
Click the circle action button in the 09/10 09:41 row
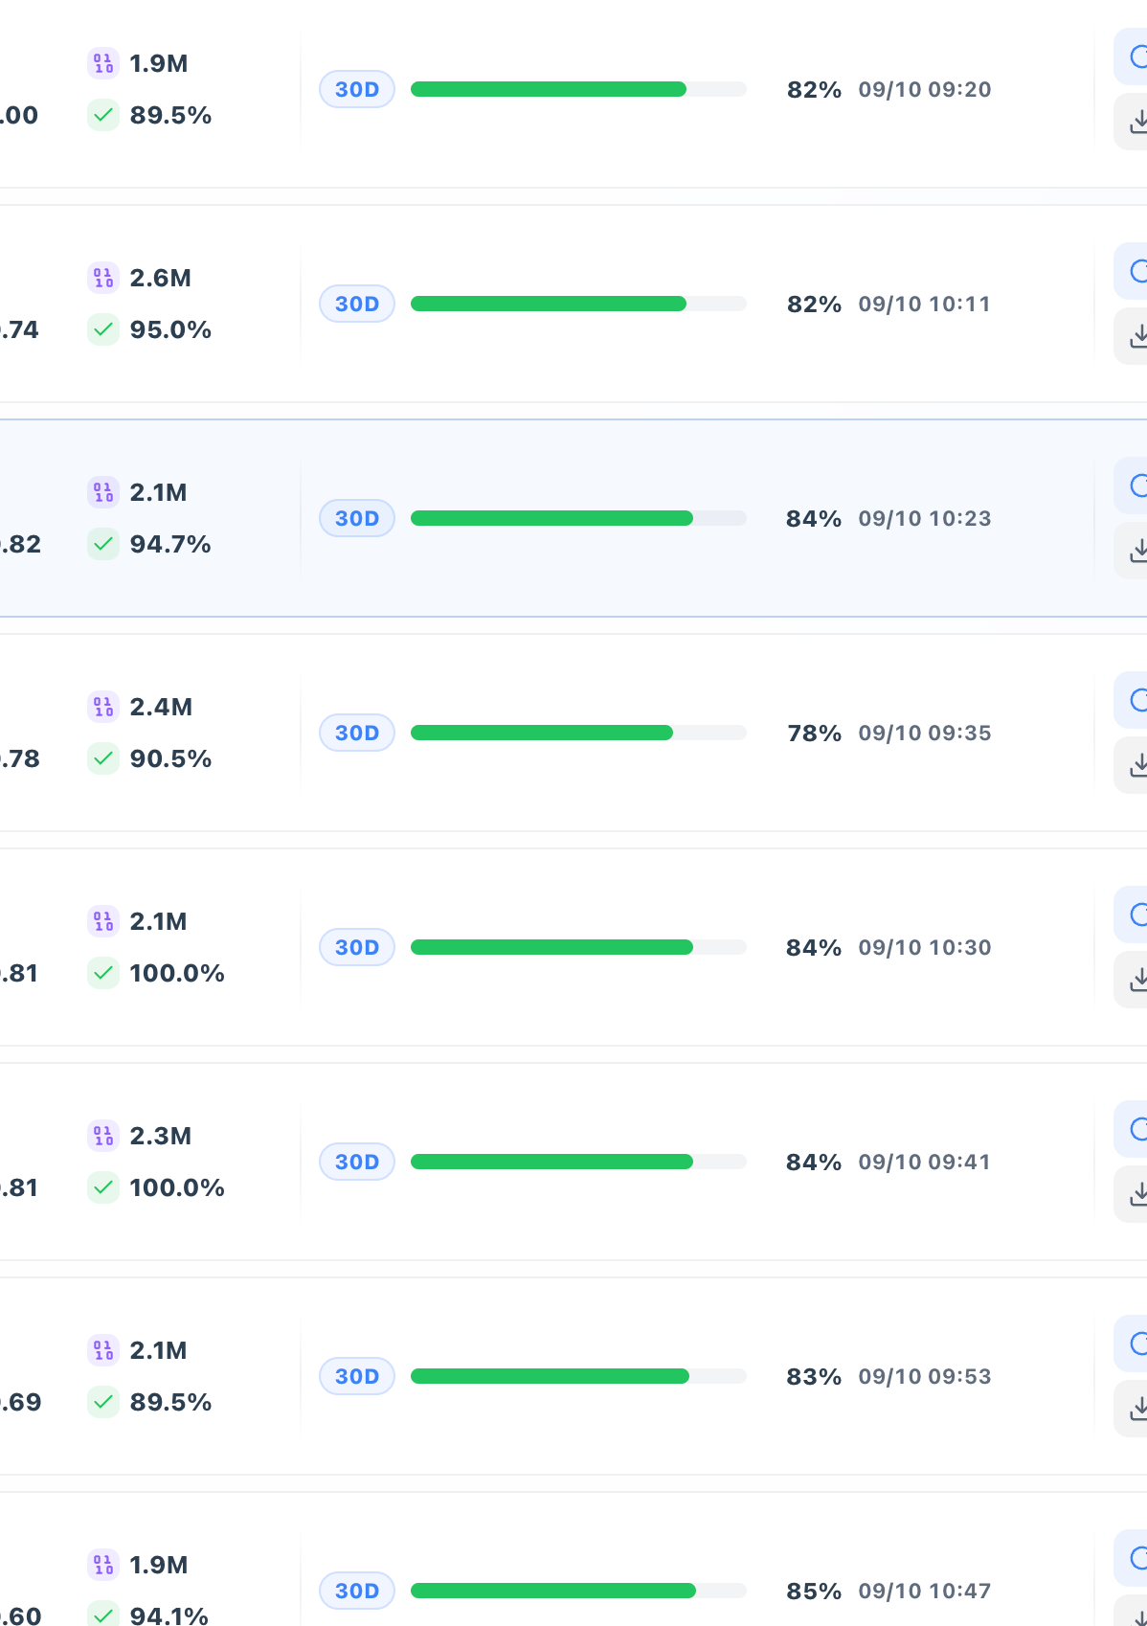[1134, 1129]
